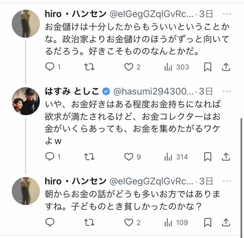The width and height of the screenshot is (244, 238).
Task: Open はすみ としこ's profile picture
Action: 26,101
